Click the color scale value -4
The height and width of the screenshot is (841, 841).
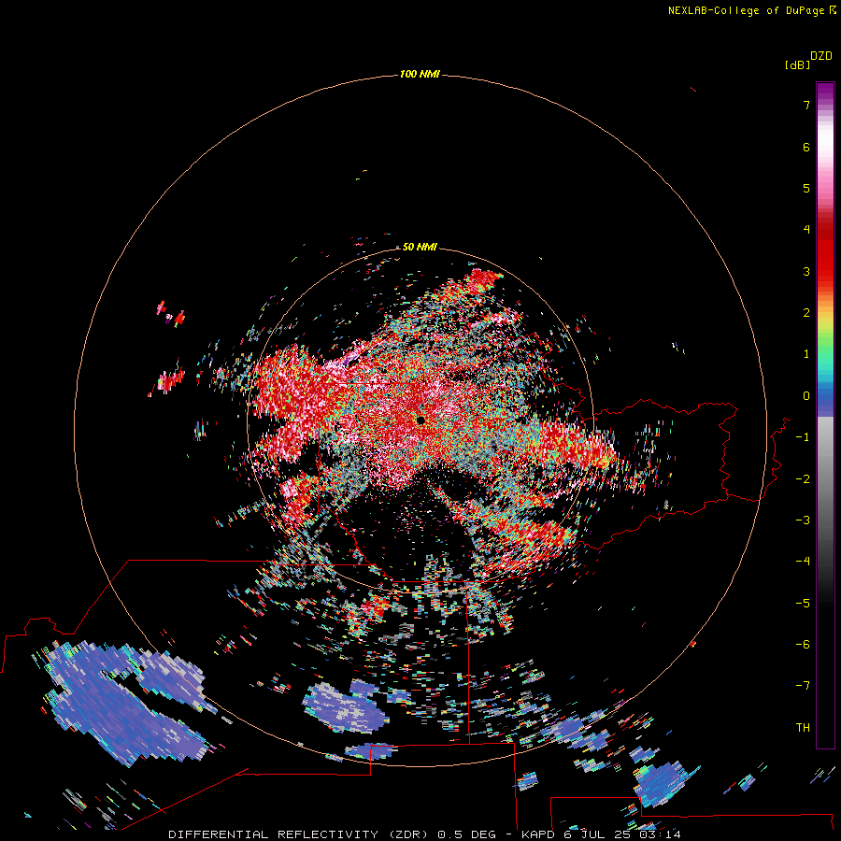pyautogui.click(x=803, y=562)
